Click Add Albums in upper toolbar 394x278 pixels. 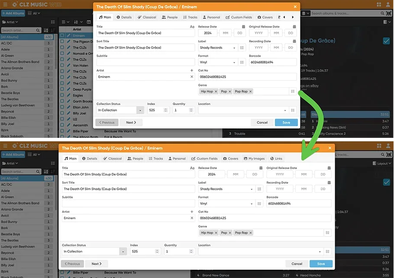coord(13,13)
